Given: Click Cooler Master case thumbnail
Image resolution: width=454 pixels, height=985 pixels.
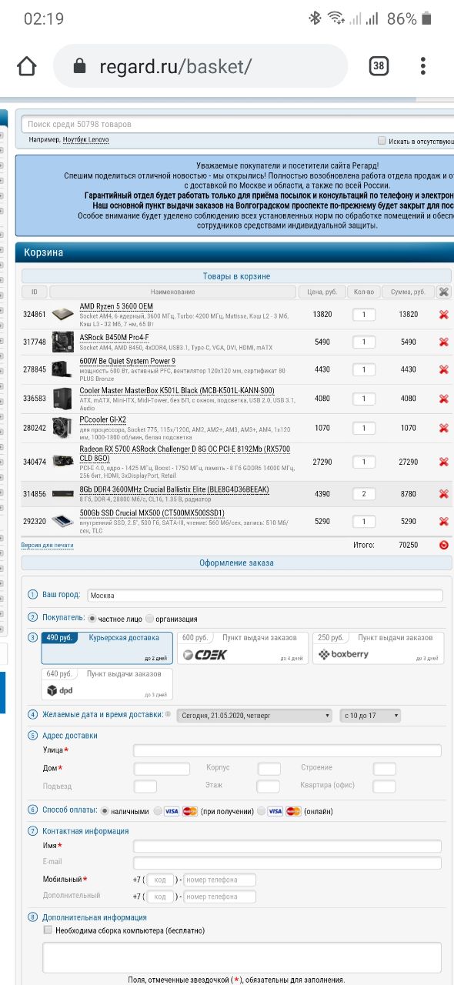Looking at the screenshot, I should coord(64,399).
